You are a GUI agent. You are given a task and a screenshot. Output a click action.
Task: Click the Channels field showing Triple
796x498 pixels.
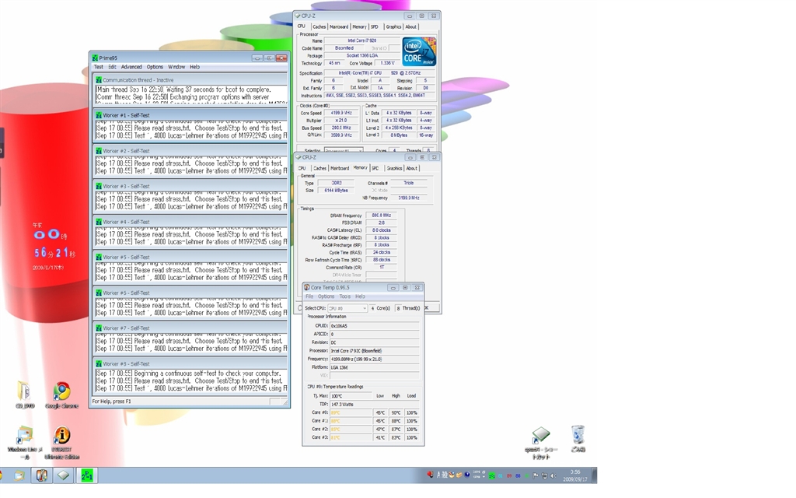(x=409, y=183)
